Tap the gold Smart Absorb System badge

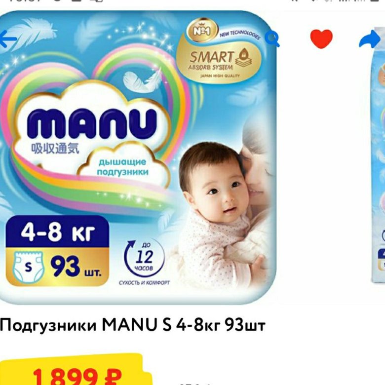[218, 62]
